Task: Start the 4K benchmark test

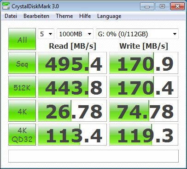Action: coord(22,111)
